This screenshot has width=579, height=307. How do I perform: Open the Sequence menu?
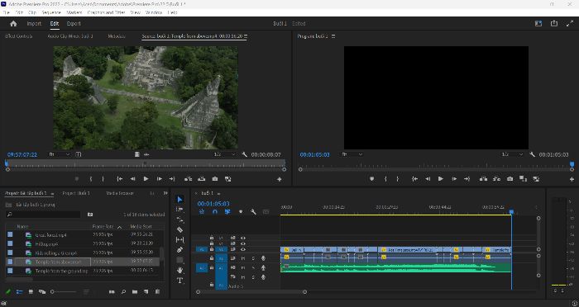[x=51, y=12]
